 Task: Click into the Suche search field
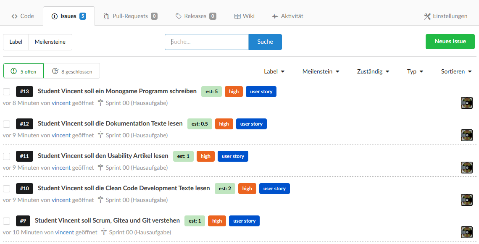point(207,42)
